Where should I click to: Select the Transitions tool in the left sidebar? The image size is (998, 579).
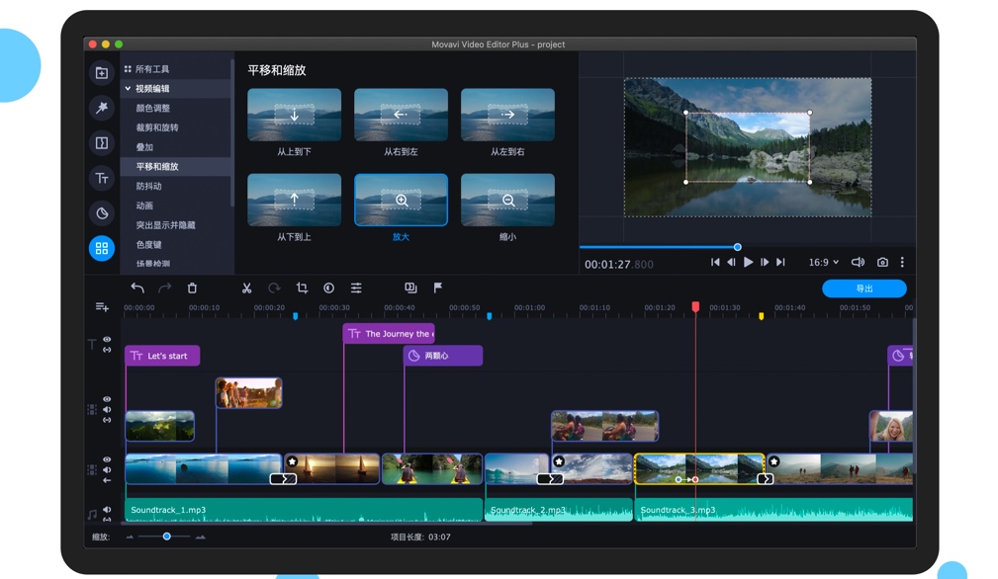[x=102, y=143]
